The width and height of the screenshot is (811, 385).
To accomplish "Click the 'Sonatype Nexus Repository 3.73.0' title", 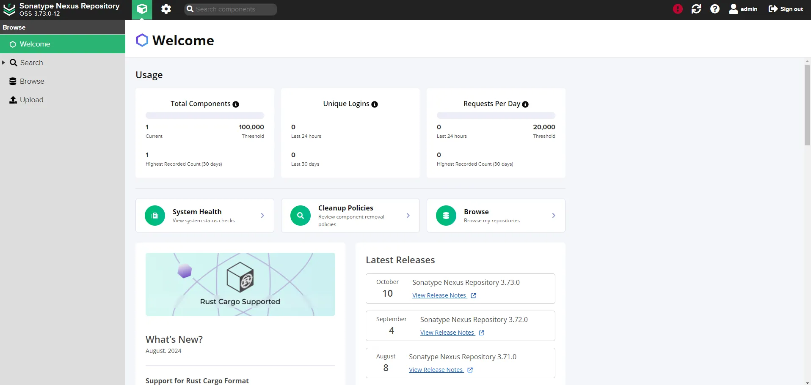I will coord(466,282).
